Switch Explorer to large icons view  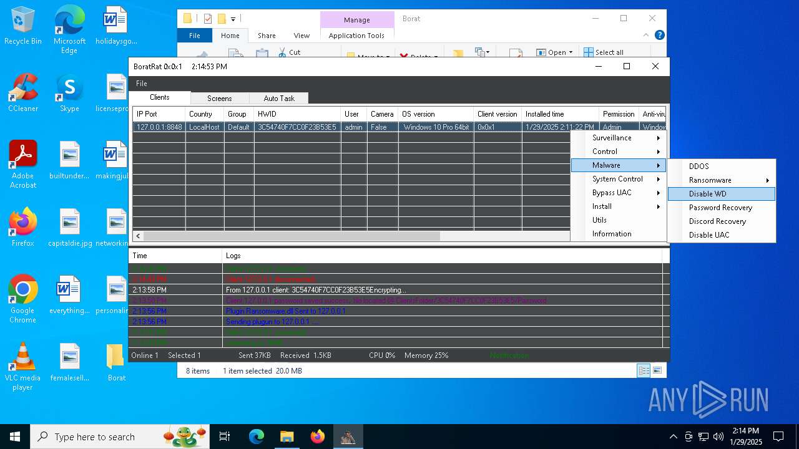point(657,370)
